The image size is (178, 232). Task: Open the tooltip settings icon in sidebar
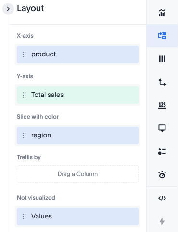click(162, 128)
